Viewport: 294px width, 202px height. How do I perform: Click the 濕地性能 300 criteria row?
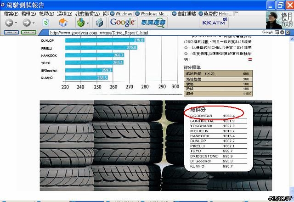tap(218, 79)
